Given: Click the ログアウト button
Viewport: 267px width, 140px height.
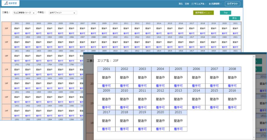Looking at the screenshot, I should tap(232, 4).
